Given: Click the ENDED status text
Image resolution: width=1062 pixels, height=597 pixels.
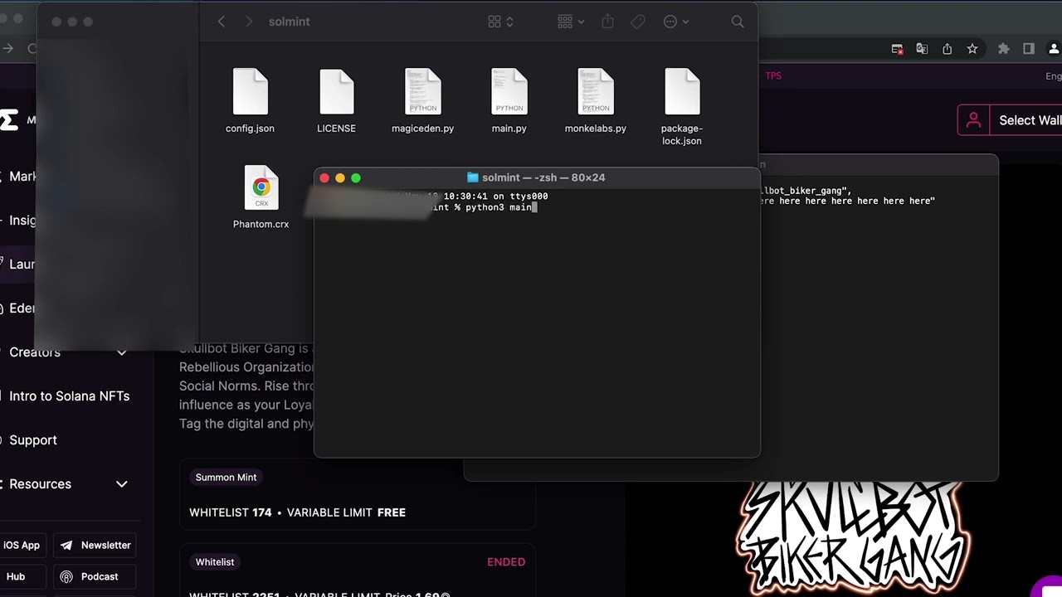Looking at the screenshot, I should (506, 562).
